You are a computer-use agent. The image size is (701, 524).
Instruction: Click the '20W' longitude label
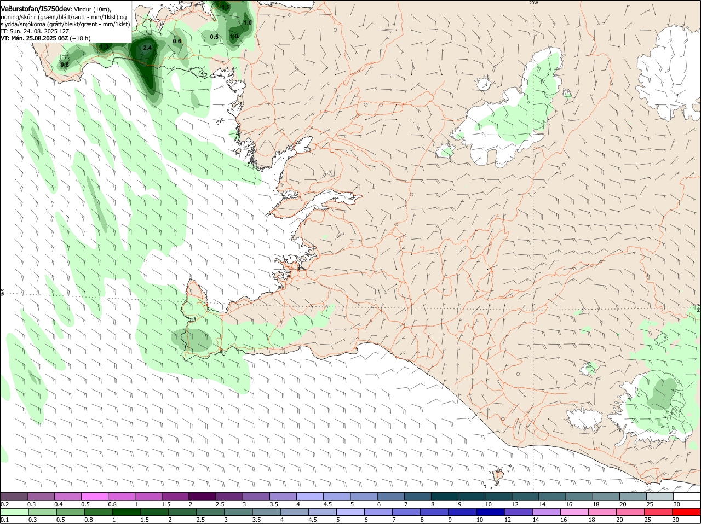point(533,3)
